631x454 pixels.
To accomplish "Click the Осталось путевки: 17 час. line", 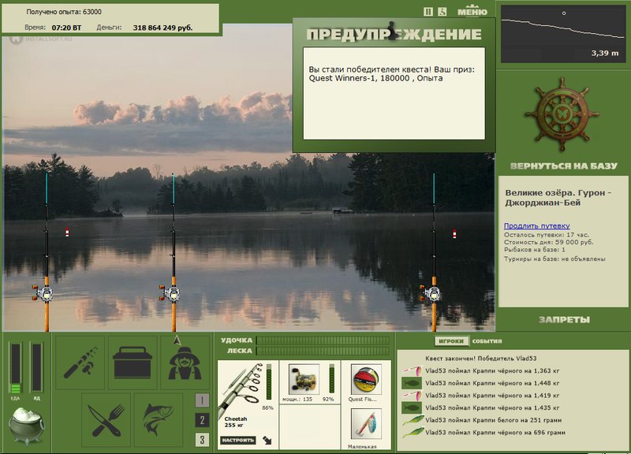I will pos(546,235).
